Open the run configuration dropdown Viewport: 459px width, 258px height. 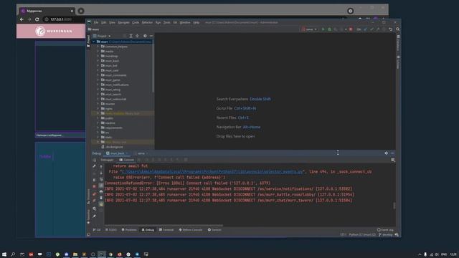309,29
